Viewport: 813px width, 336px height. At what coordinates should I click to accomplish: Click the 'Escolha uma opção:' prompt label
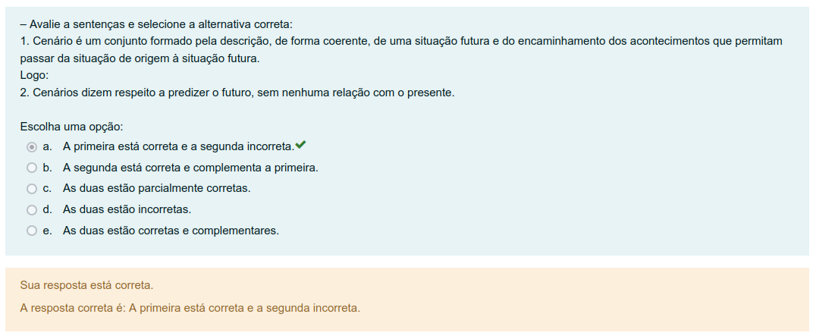click(x=71, y=126)
